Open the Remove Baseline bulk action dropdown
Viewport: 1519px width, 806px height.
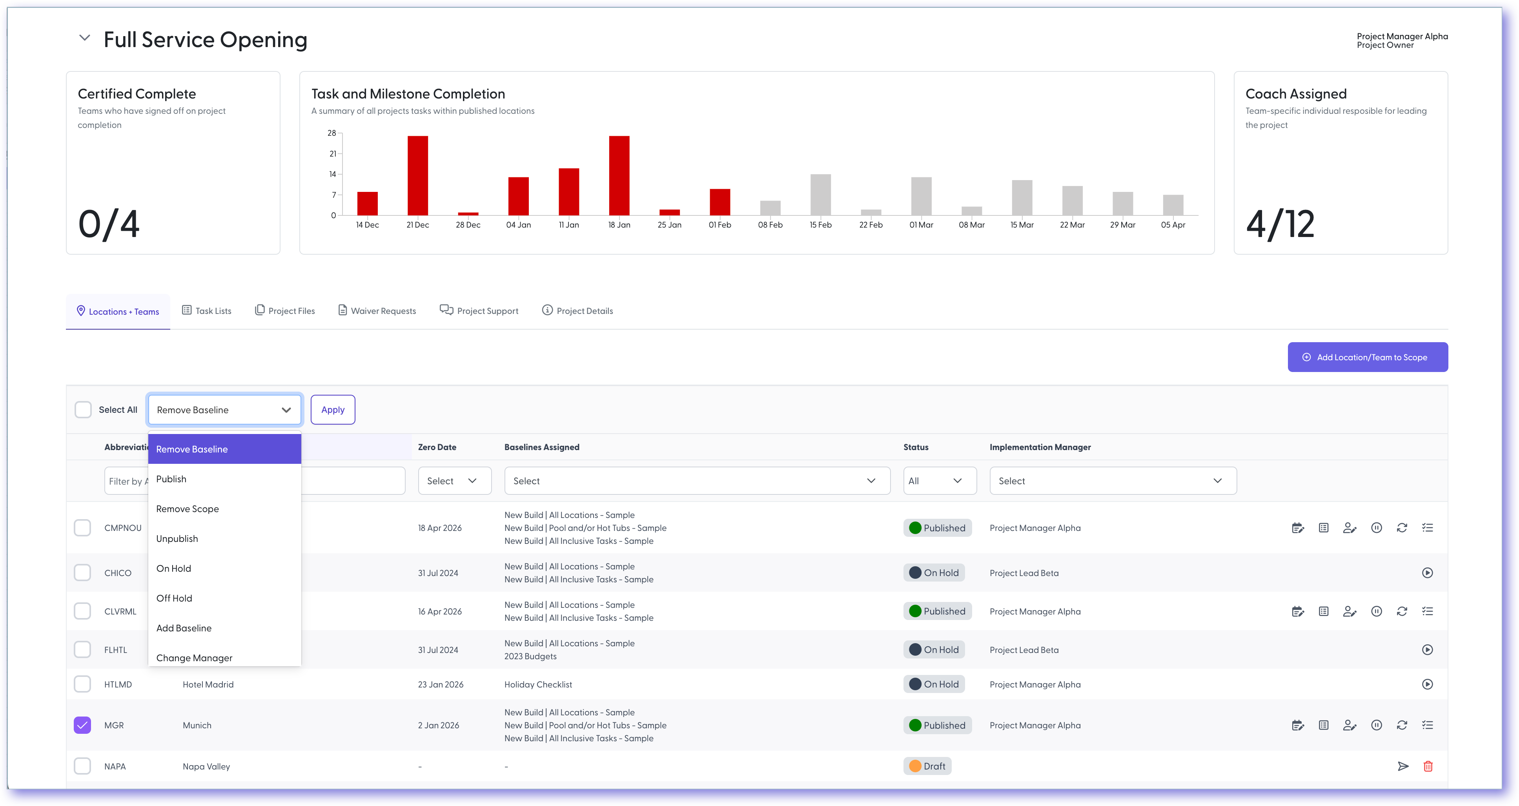pos(225,410)
